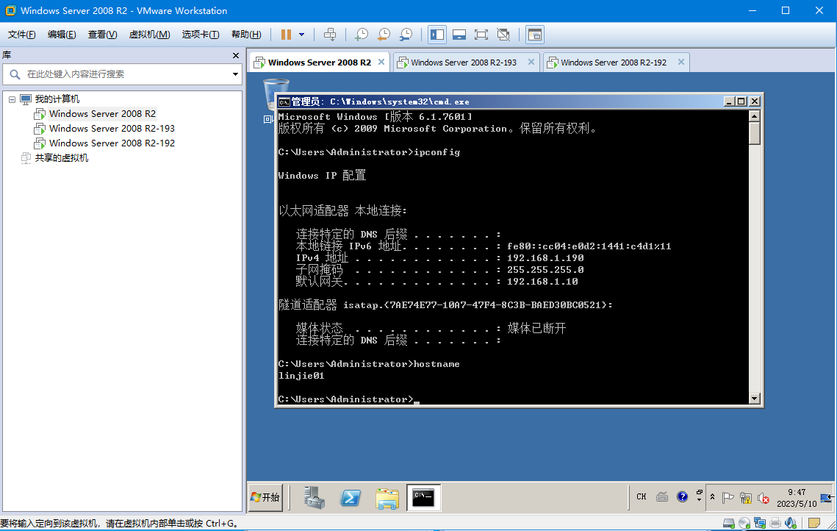The height and width of the screenshot is (531, 837).
Task: Launch PowerShell from guest taskbar
Action: click(351, 497)
